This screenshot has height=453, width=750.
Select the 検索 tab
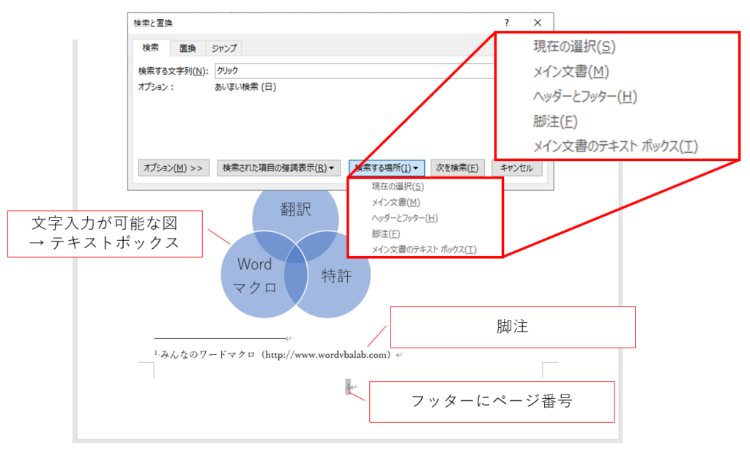click(151, 48)
